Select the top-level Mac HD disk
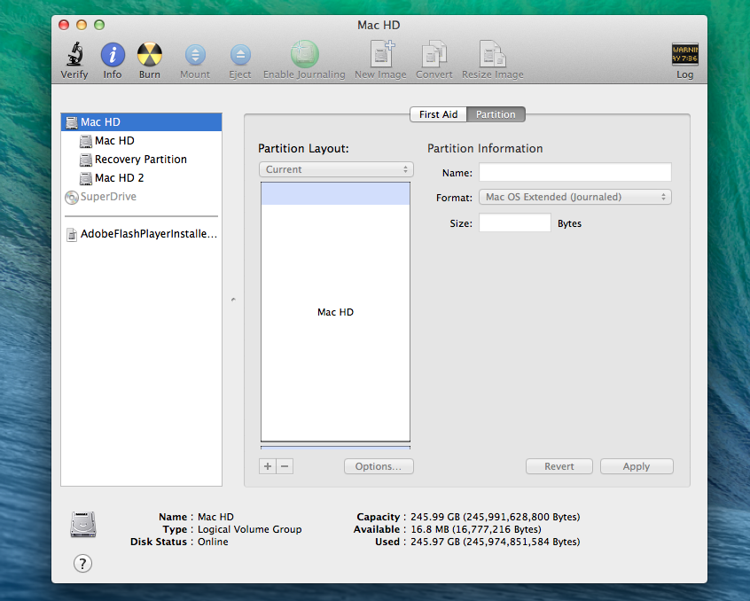This screenshot has width=750, height=601. [142, 122]
